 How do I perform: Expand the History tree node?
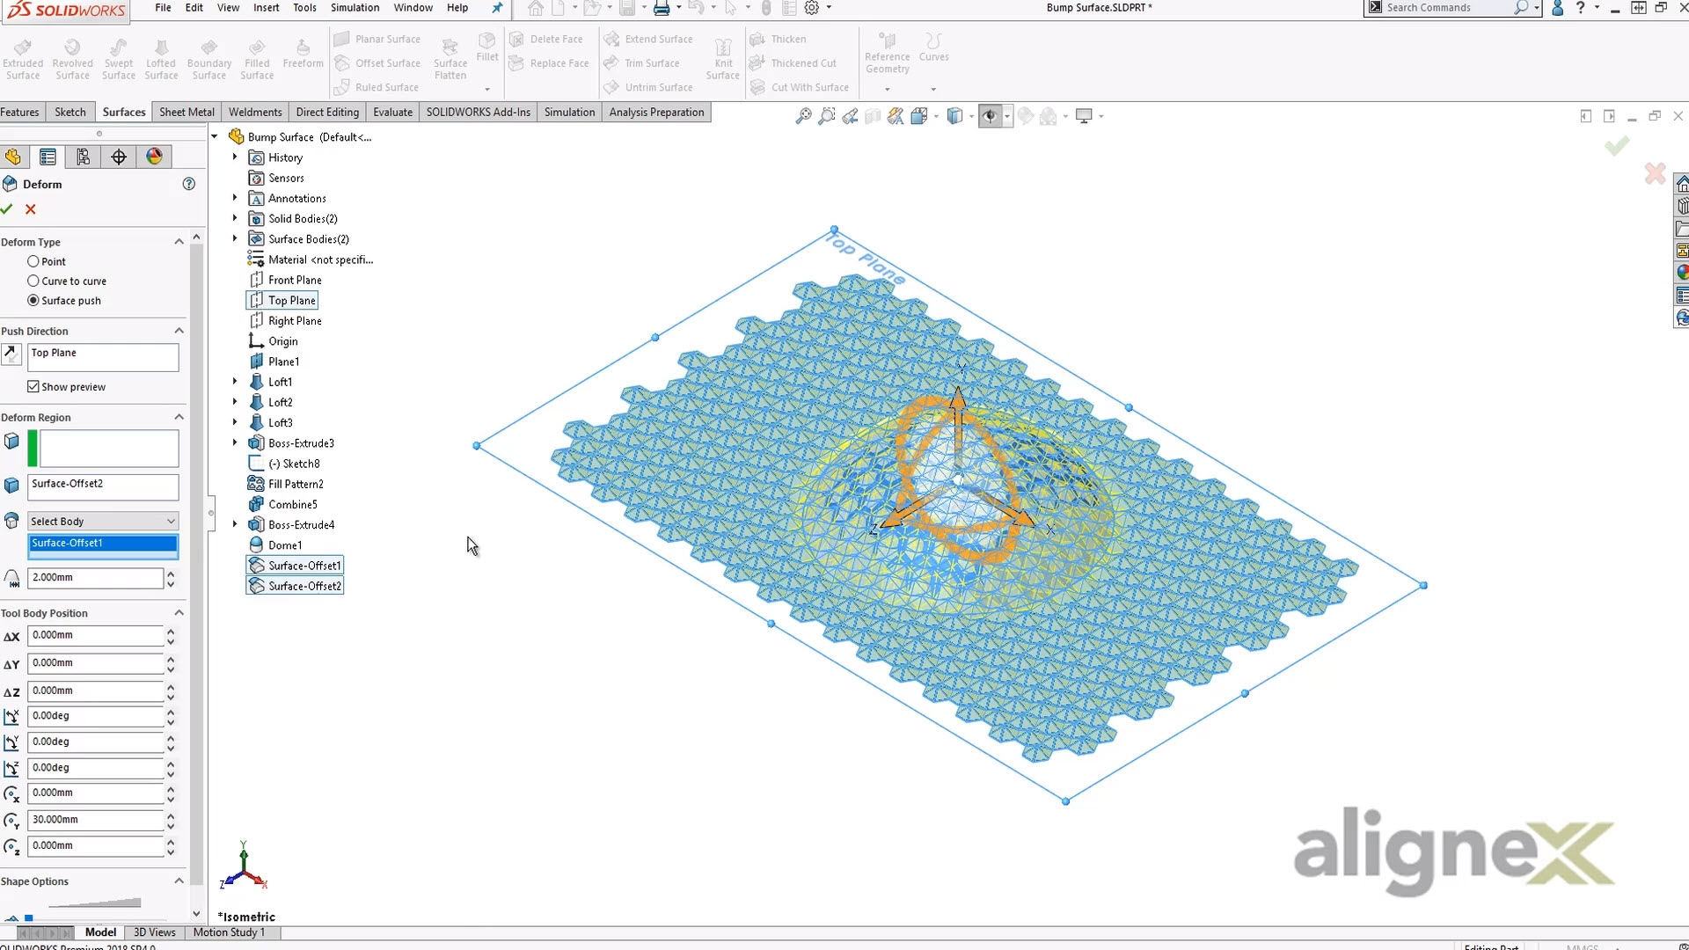tap(233, 157)
